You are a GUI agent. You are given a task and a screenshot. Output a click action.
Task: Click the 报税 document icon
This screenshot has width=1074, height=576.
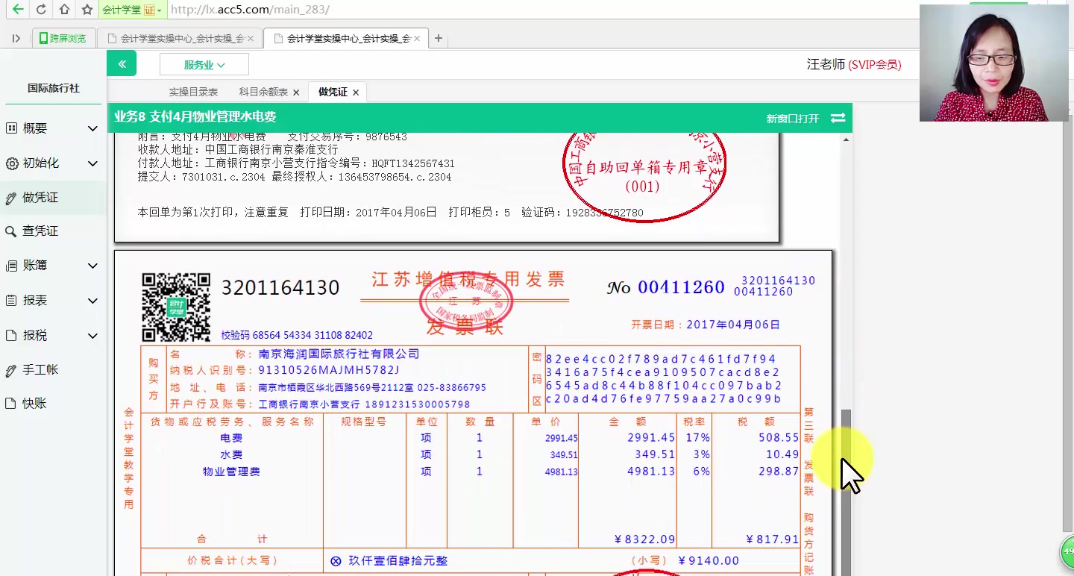pos(11,336)
